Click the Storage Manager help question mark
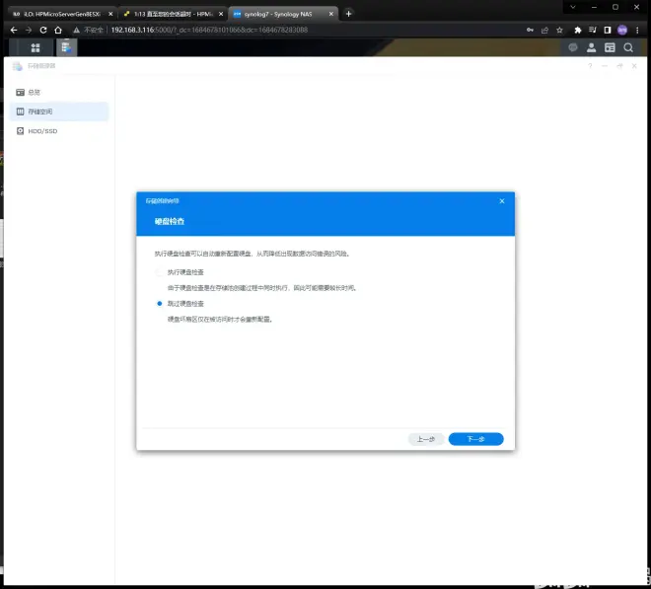This screenshot has width=651, height=589. point(590,66)
